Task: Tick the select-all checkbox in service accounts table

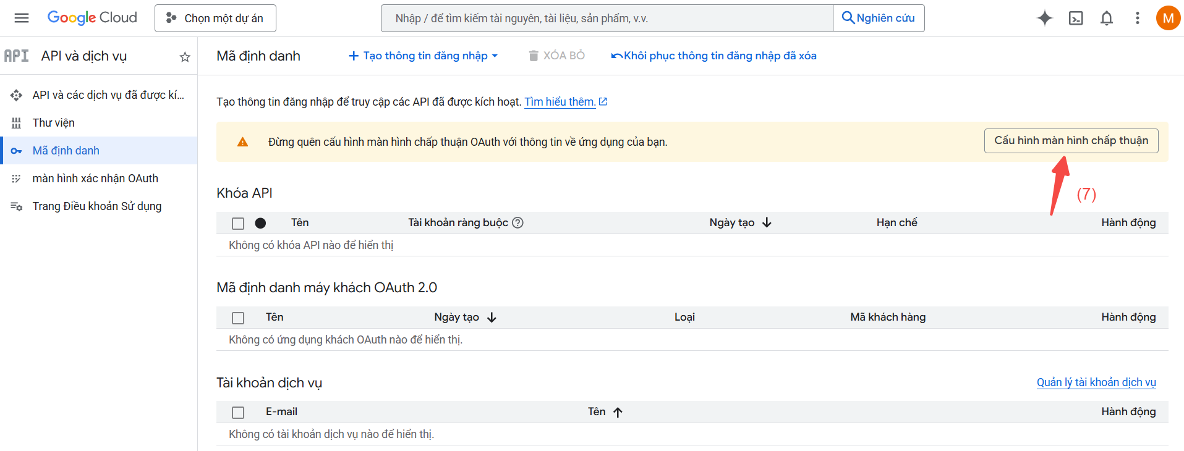Action: pos(238,412)
